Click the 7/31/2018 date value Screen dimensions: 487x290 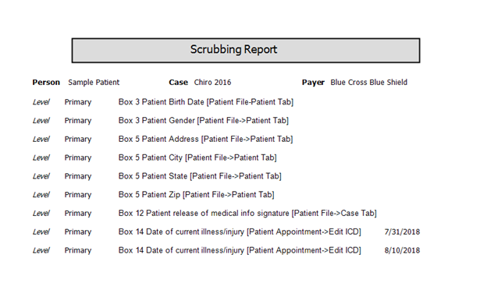(x=402, y=232)
